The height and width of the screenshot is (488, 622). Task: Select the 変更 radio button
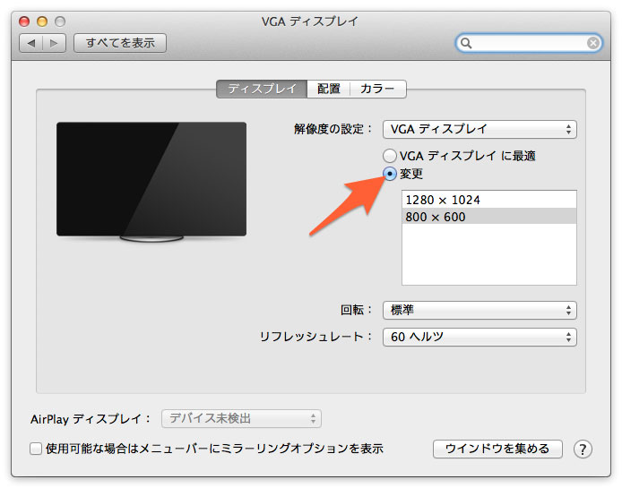(x=390, y=174)
